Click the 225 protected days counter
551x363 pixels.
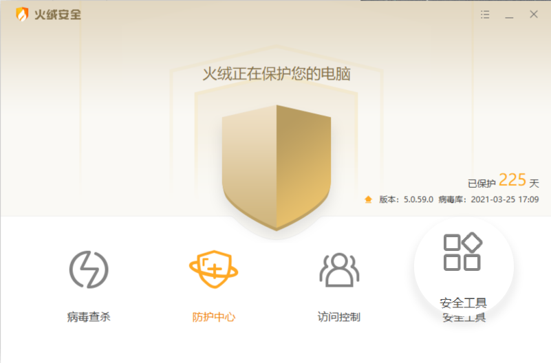(512, 180)
